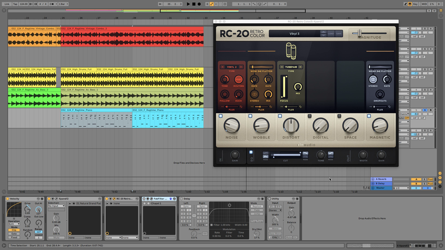This screenshot has height=250, width=445.
Task: Toggle Draw Mode pencil icon
Action: click(x=406, y=4)
